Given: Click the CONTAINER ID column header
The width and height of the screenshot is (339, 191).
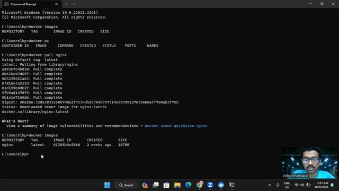Looking at the screenshot, I should (x=15, y=46).
